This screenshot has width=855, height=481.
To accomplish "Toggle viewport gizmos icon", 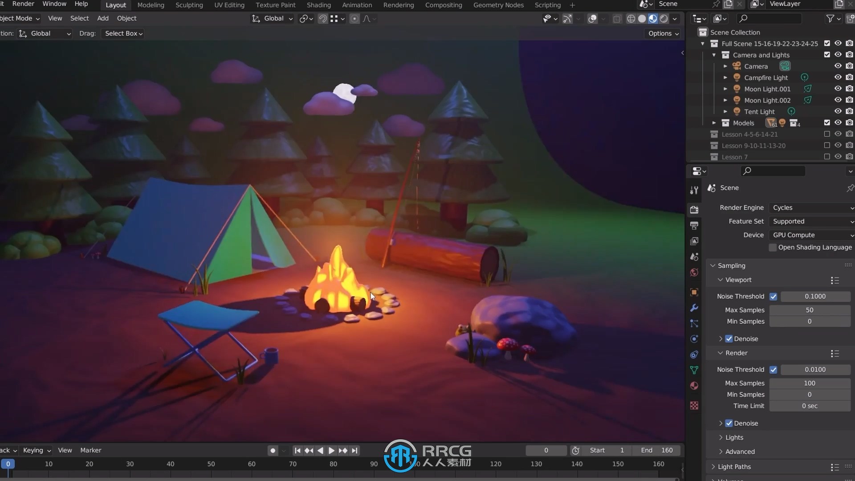I will tap(567, 19).
